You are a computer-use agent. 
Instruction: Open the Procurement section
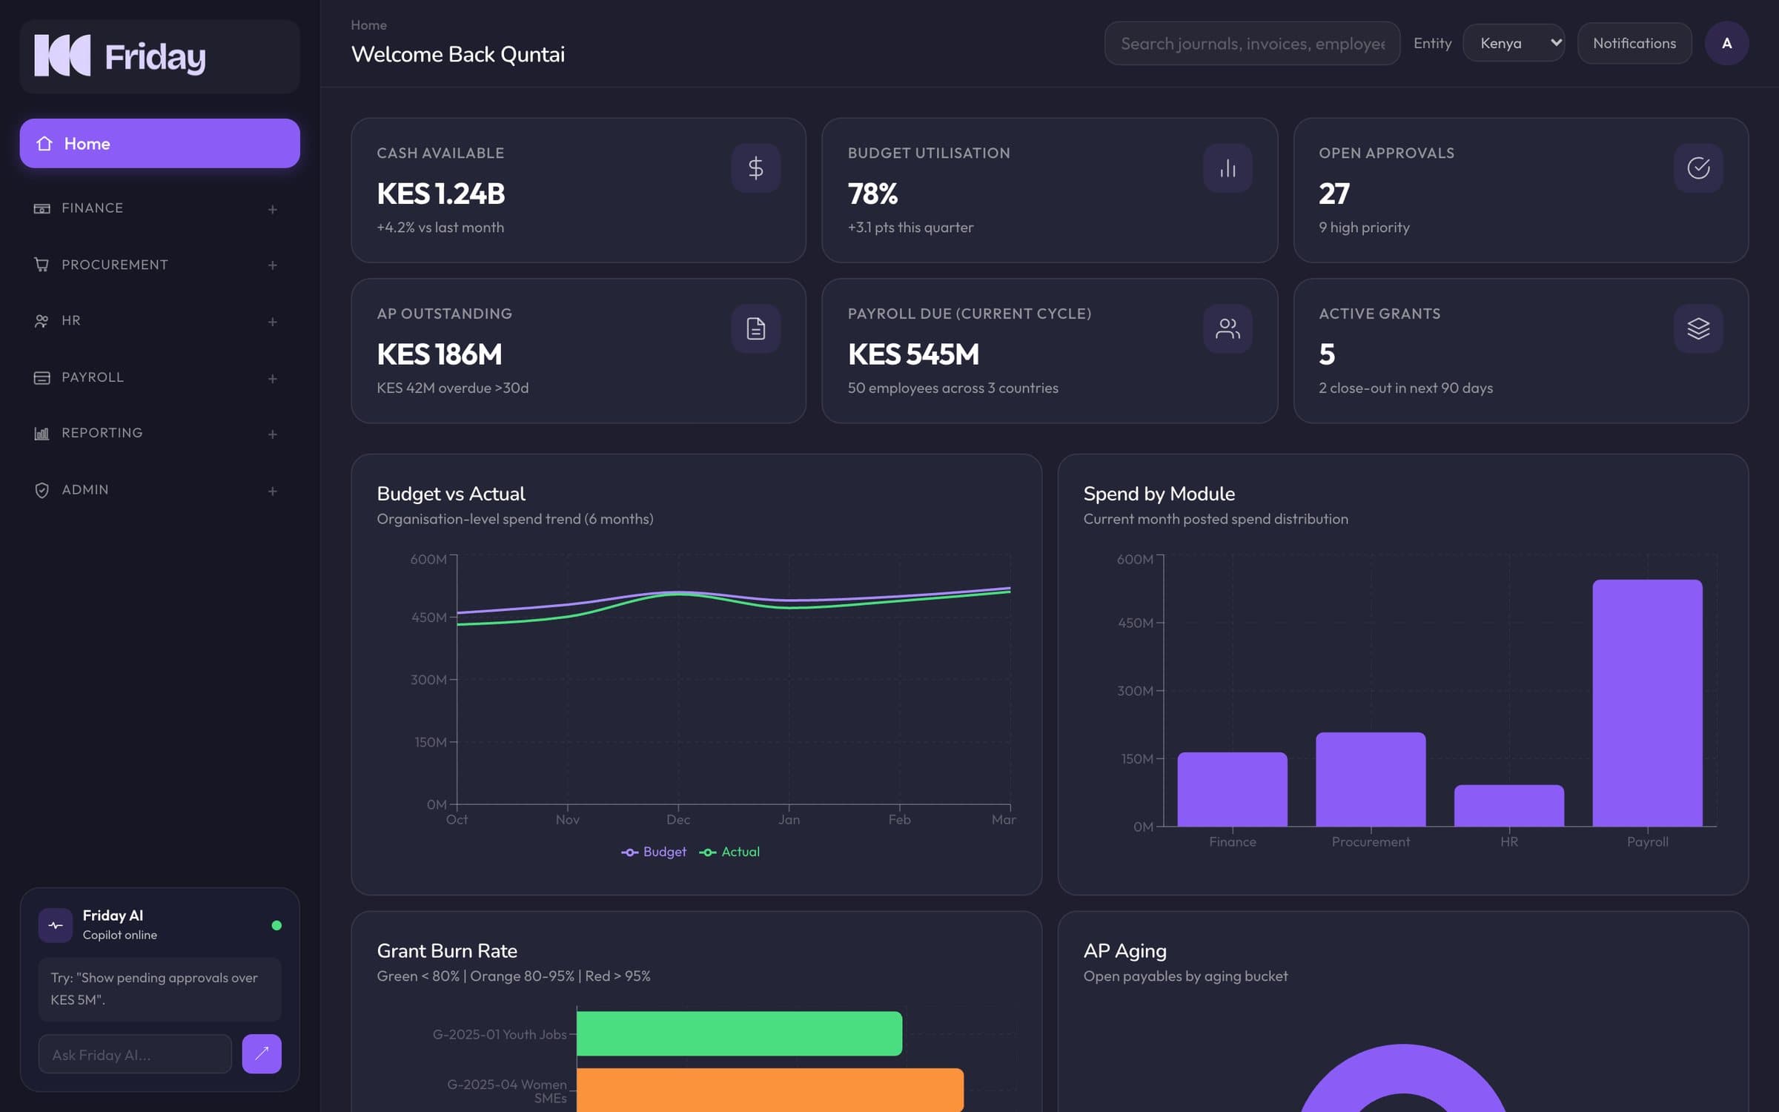(159, 265)
